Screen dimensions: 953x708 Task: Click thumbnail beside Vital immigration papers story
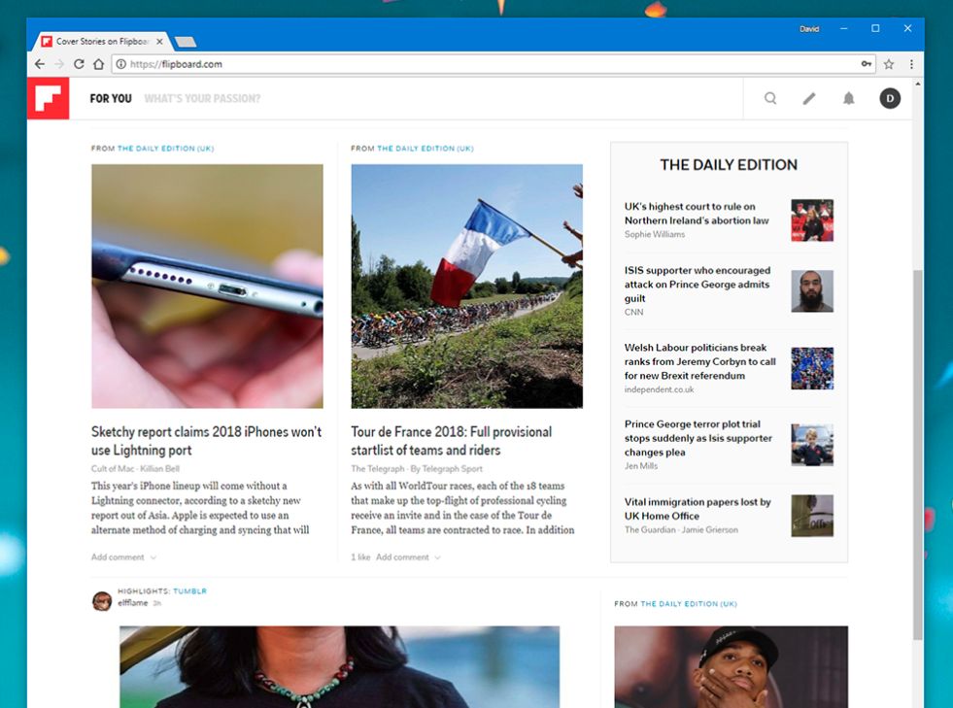click(812, 516)
